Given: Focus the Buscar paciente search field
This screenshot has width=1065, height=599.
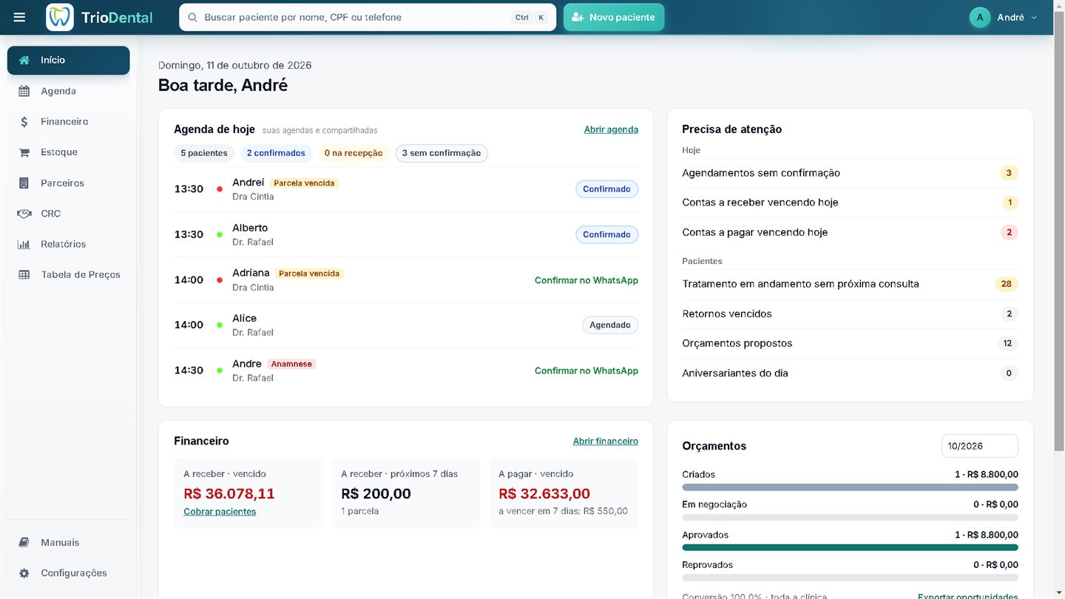Looking at the screenshot, I should click(368, 17).
